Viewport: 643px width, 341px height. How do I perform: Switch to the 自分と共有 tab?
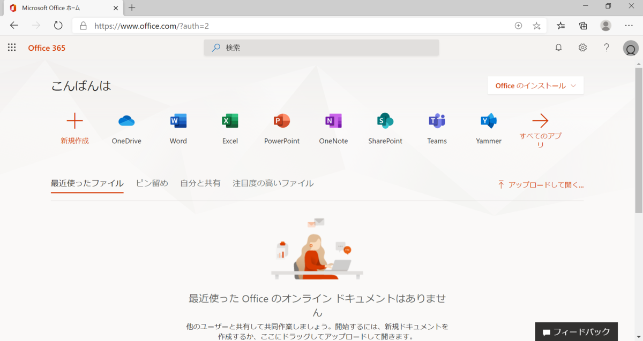click(200, 183)
